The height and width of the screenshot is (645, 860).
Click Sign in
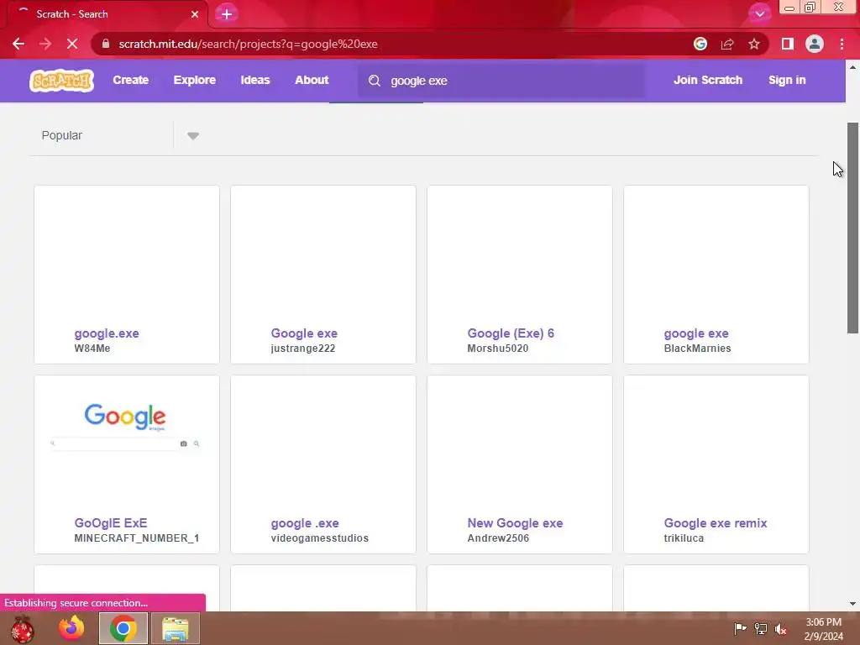786,80
